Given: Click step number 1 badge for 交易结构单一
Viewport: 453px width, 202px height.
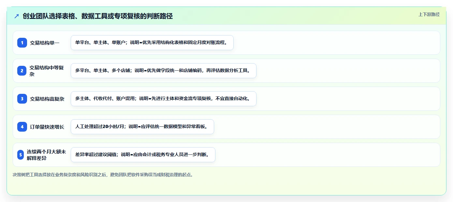Looking at the screenshot, I should coord(22,43).
